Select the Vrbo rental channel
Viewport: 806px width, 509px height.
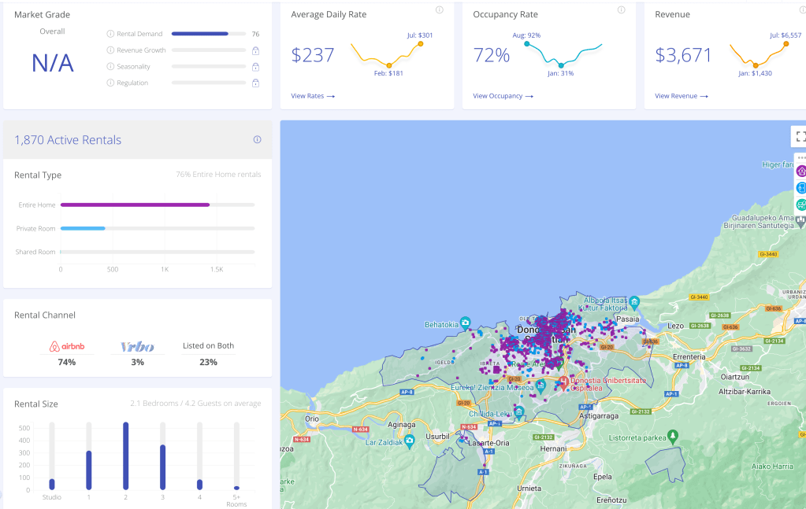138,347
